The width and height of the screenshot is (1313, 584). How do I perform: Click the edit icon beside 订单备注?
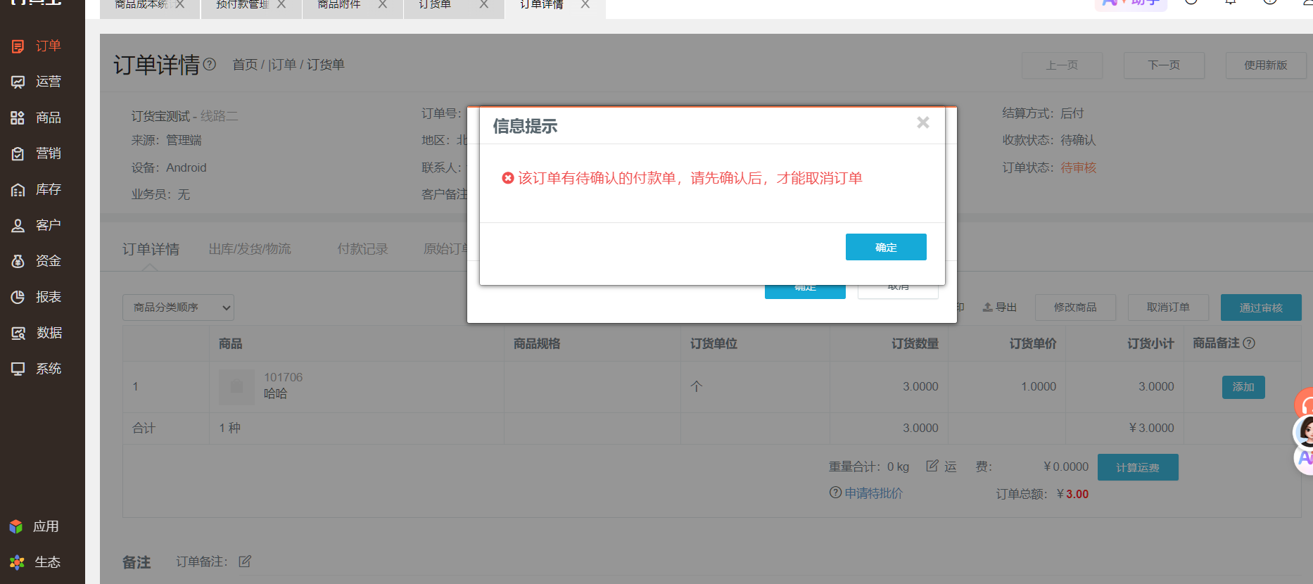(245, 561)
